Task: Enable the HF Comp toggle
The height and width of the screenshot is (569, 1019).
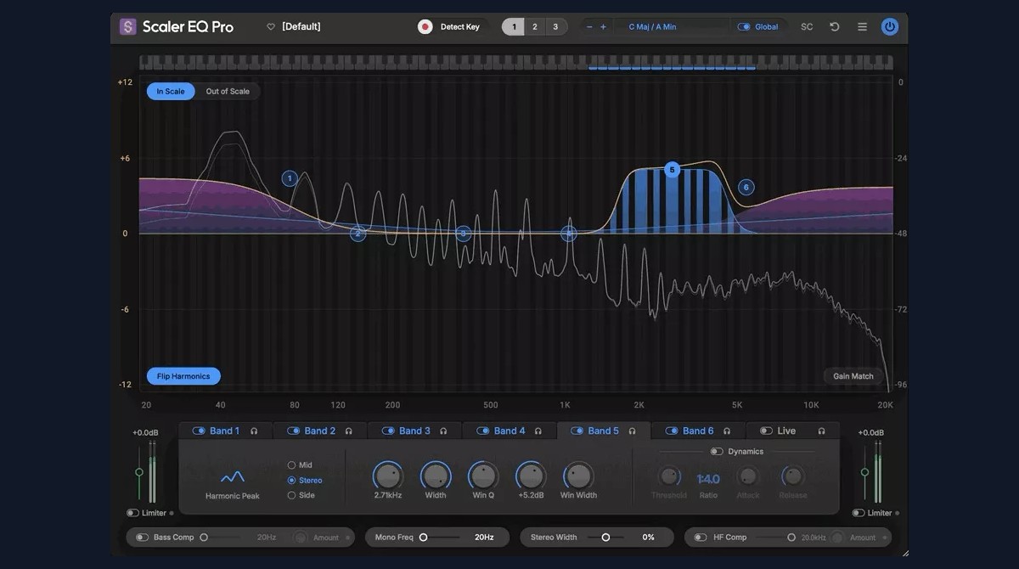Action: pyautogui.click(x=701, y=538)
